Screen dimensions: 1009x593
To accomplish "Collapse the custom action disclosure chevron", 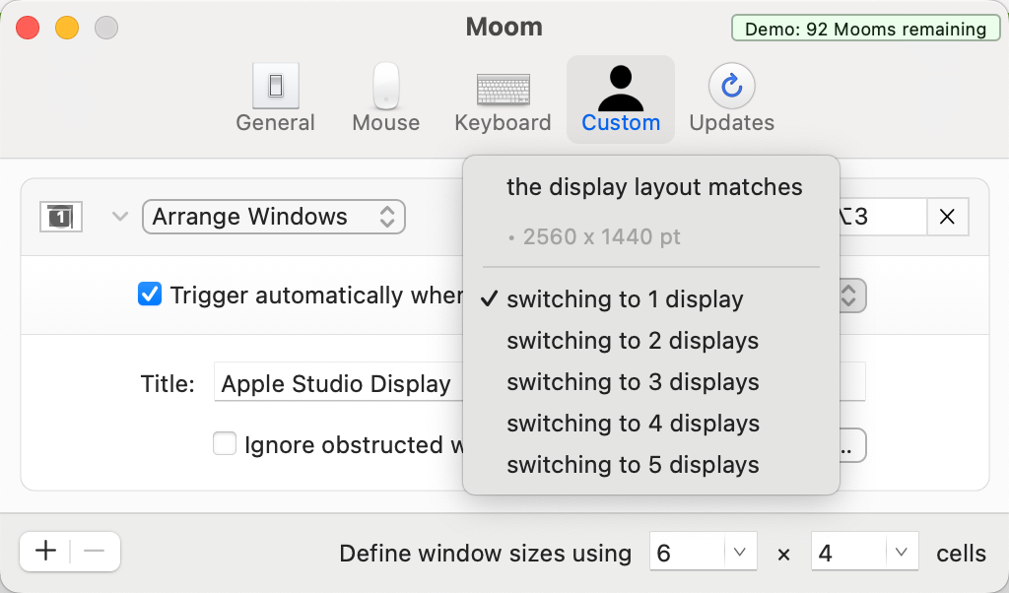I will click(x=119, y=217).
